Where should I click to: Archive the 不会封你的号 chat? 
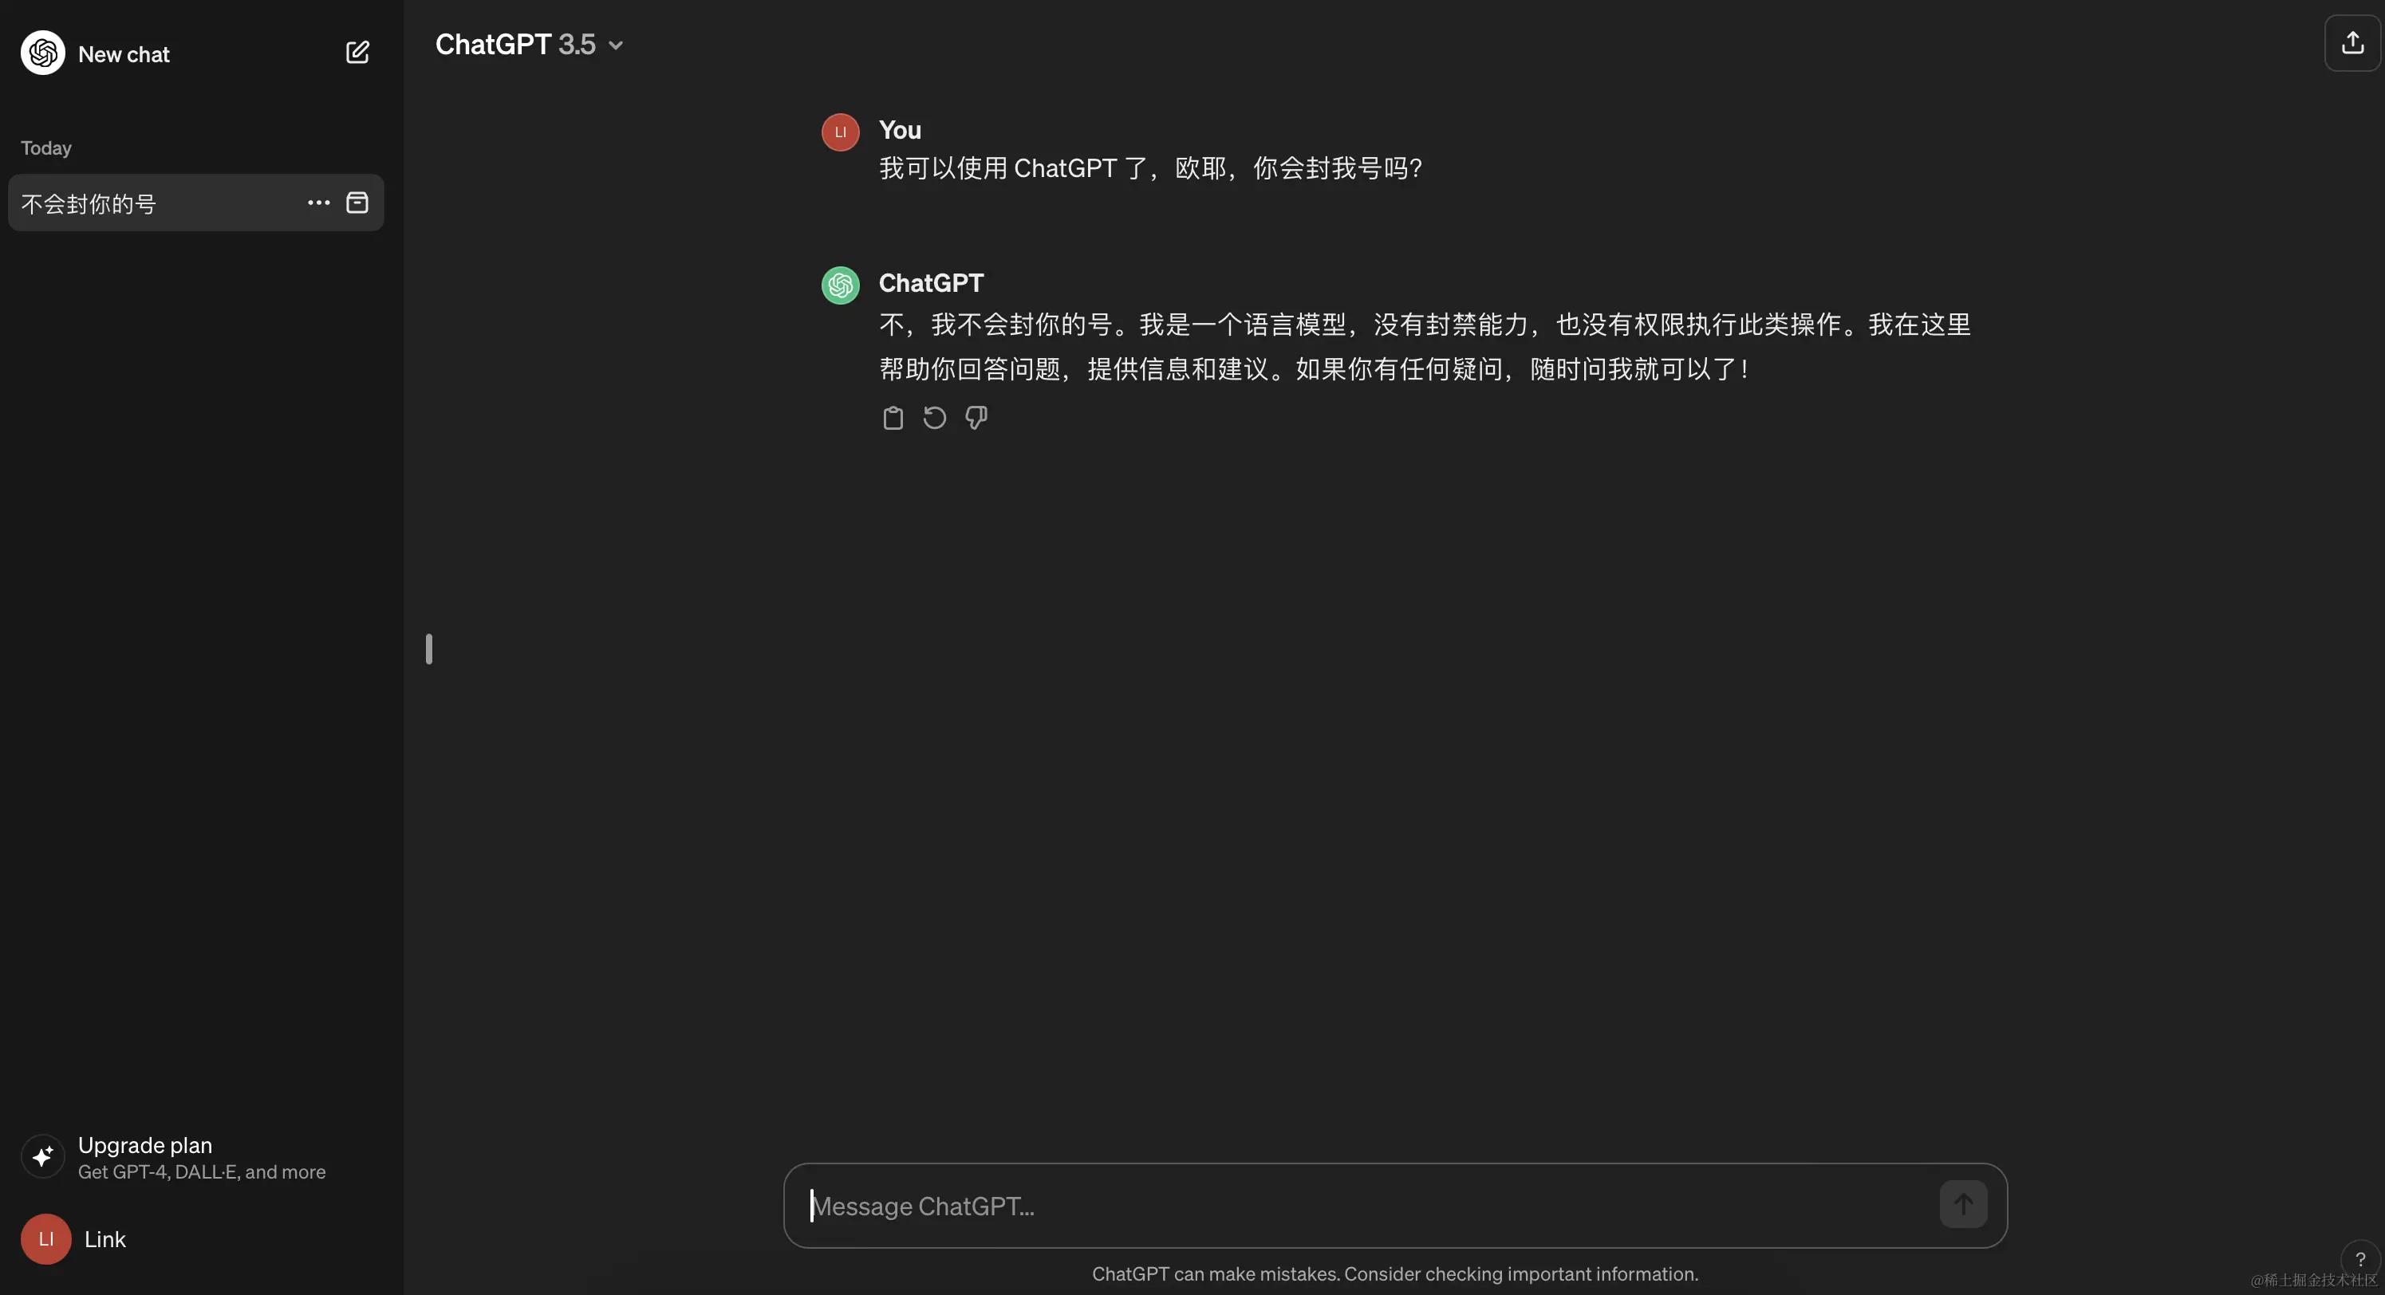click(357, 203)
